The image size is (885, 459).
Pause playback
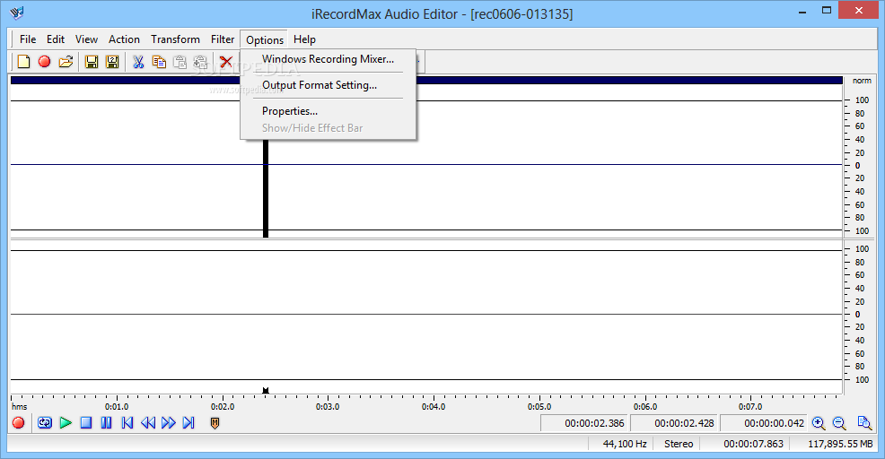106,422
